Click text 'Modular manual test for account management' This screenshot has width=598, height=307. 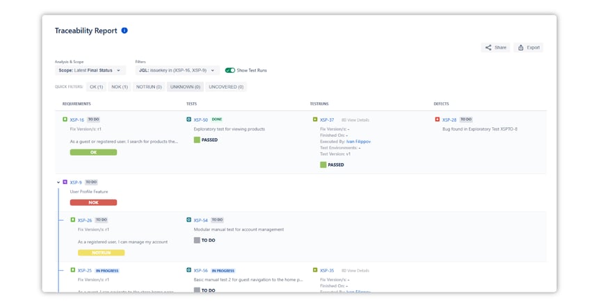239,230
